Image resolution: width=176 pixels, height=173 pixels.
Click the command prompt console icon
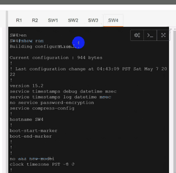tap(150, 35)
